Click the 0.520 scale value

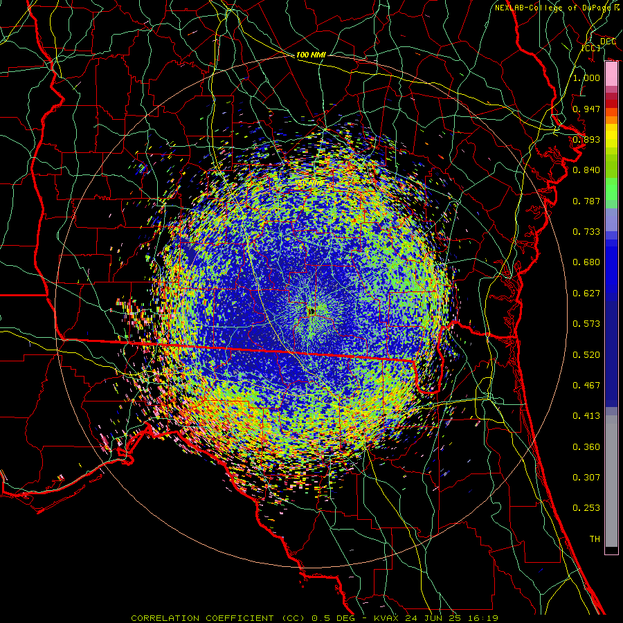tap(586, 355)
